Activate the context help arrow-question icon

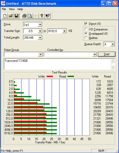48,16
